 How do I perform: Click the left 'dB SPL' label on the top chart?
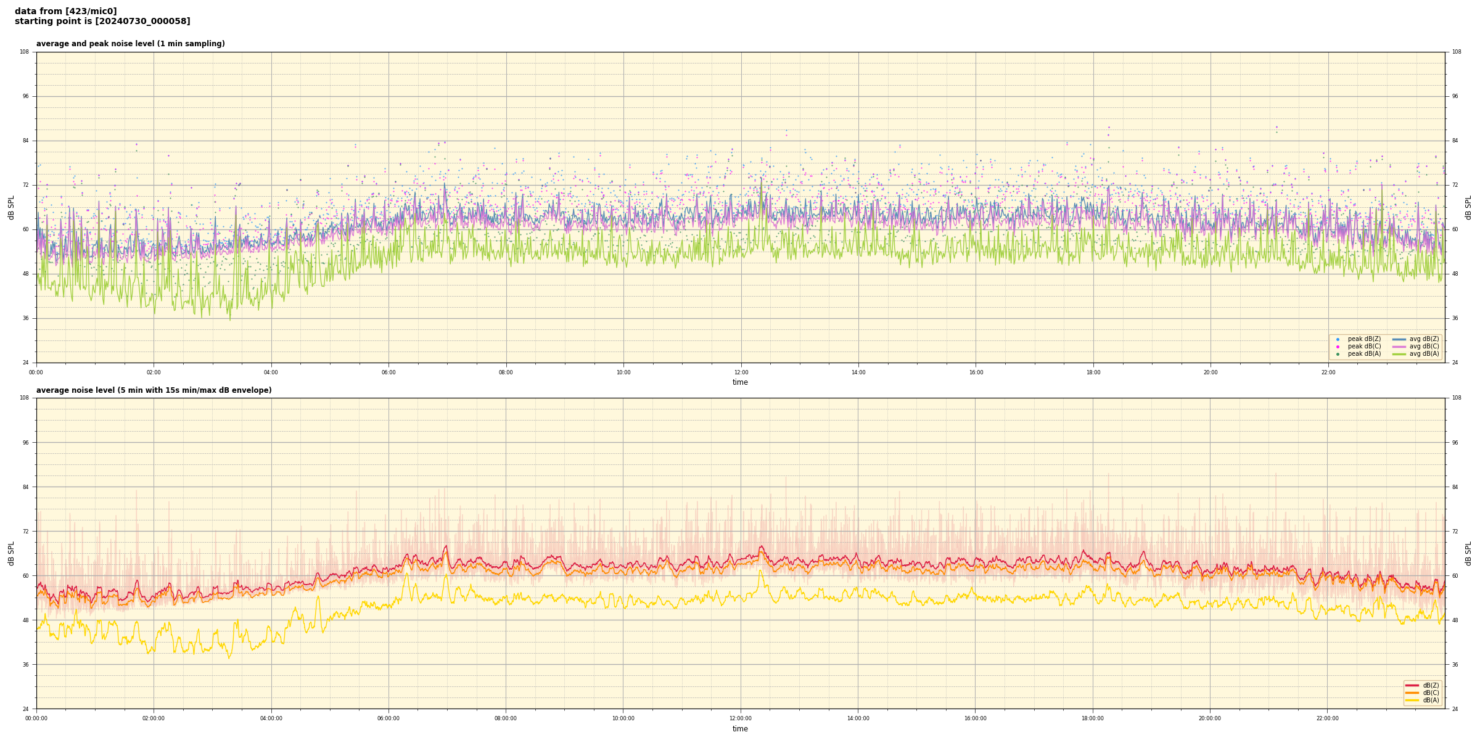click(x=11, y=207)
